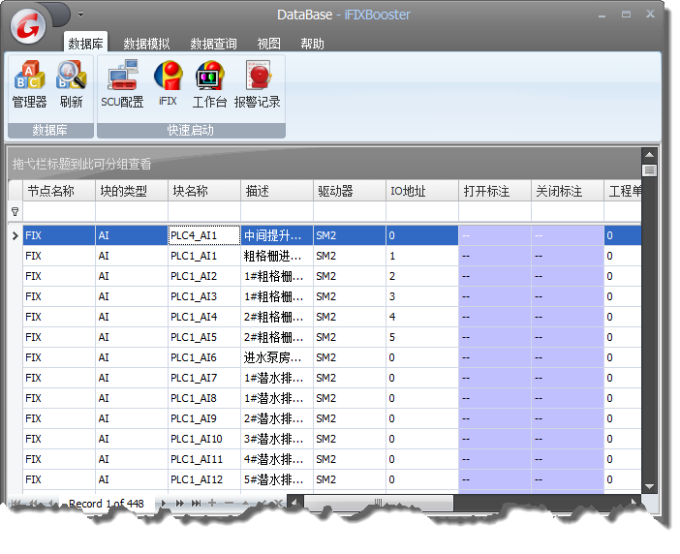
Task: Click the filter box under 描述
Action: pyautogui.click(x=277, y=211)
